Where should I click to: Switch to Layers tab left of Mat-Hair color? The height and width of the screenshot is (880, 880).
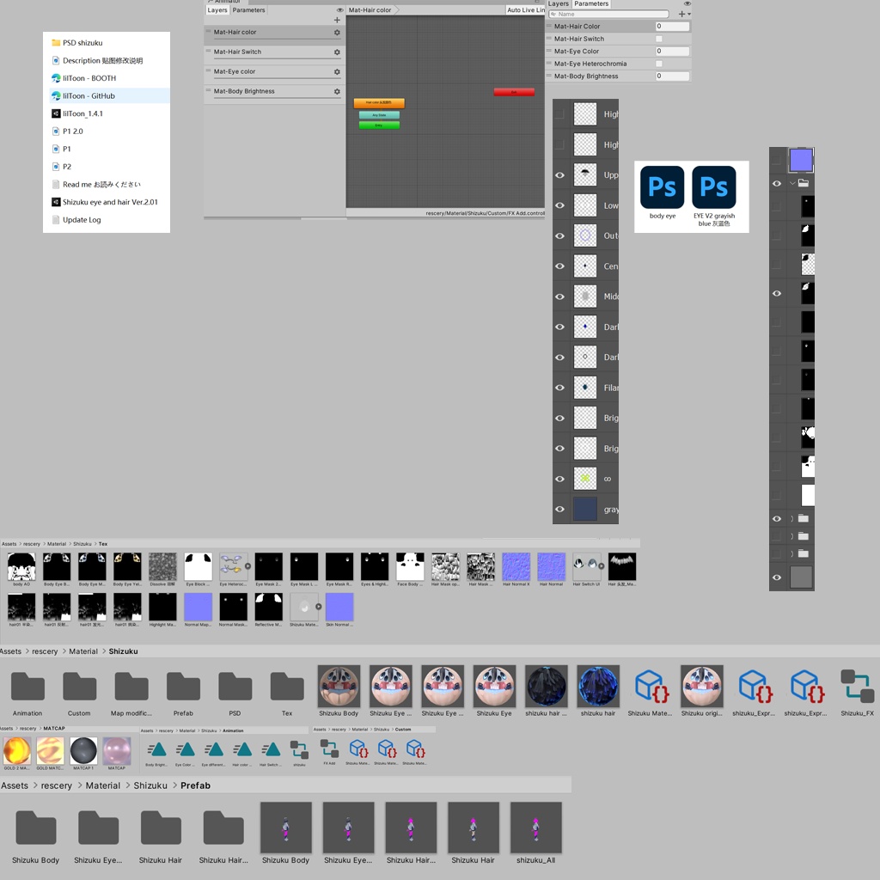click(217, 10)
